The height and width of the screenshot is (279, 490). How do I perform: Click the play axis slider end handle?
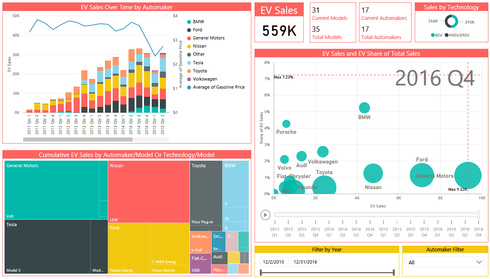479,214
